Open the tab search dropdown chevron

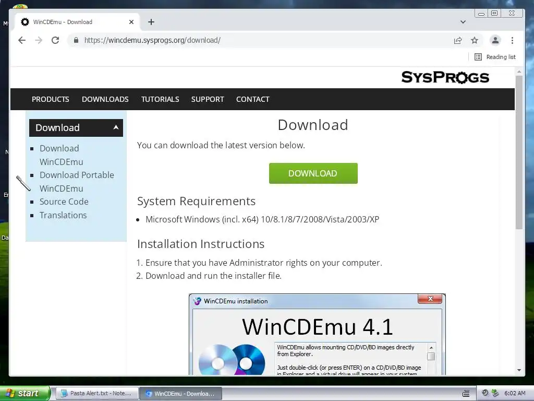tap(463, 22)
